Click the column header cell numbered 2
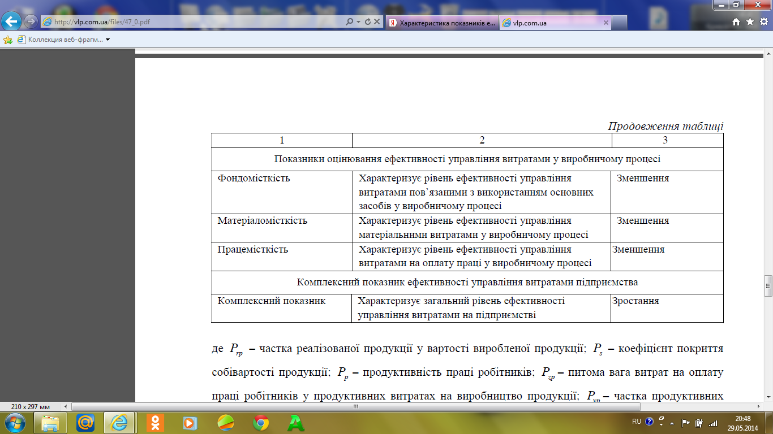Screen dimensions: 773x434 (482, 140)
